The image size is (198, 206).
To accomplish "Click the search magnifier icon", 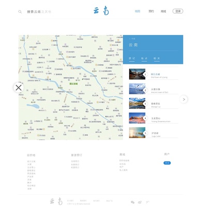I will 20,12.
